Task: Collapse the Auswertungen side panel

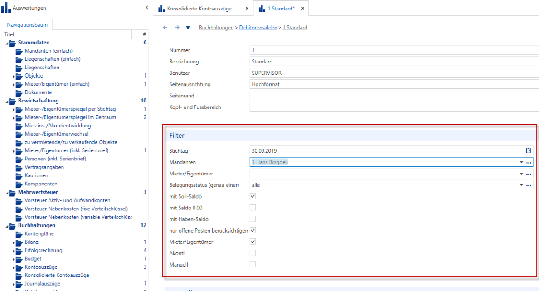Action: (147, 8)
